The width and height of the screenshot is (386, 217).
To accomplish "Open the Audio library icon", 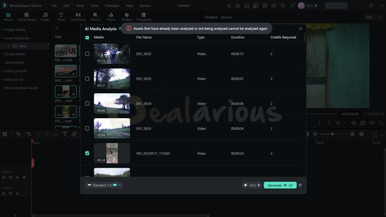I will [x=45, y=15].
